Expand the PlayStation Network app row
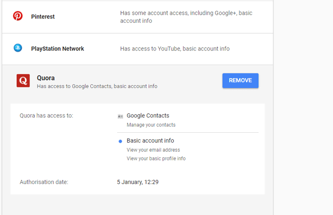Image resolution: width=333 pixels, height=215 pixels. (x=137, y=49)
